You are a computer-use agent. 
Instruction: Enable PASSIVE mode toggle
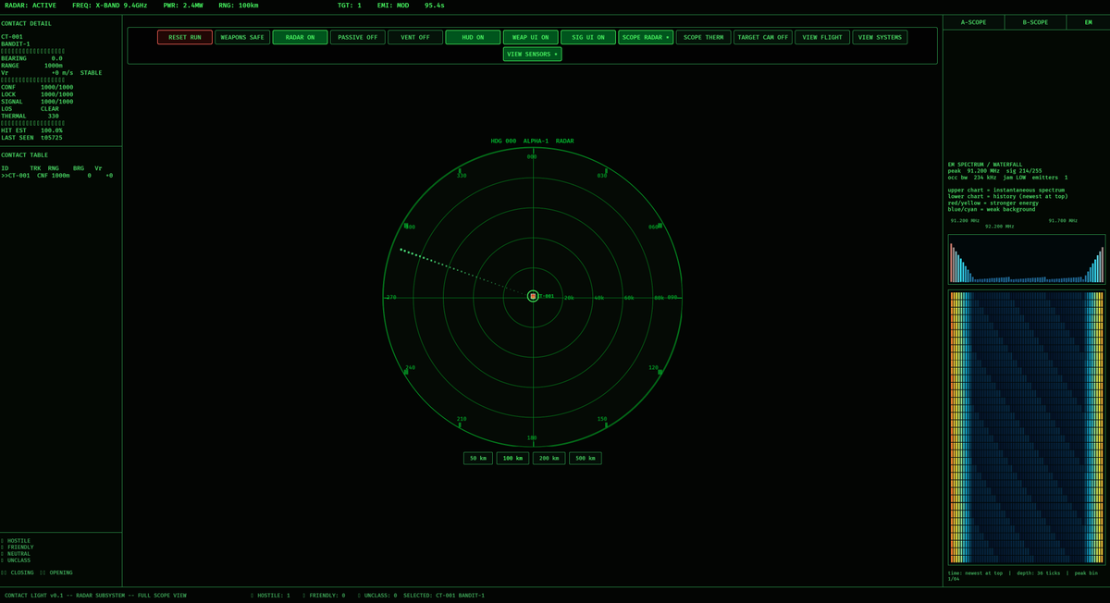coord(358,38)
